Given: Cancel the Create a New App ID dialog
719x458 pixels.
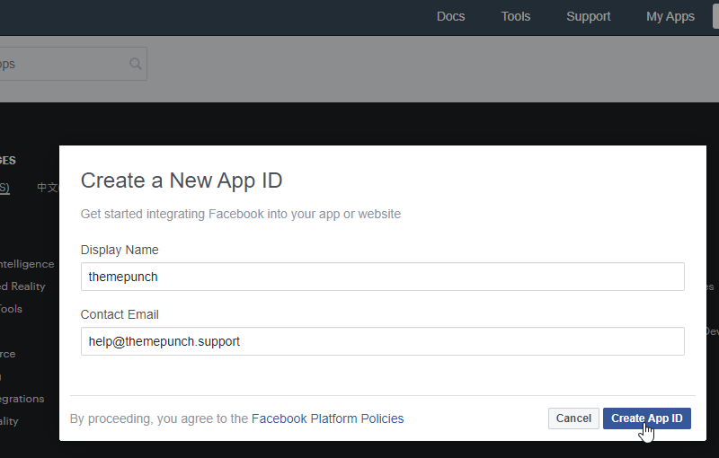Looking at the screenshot, I should 573,418.
